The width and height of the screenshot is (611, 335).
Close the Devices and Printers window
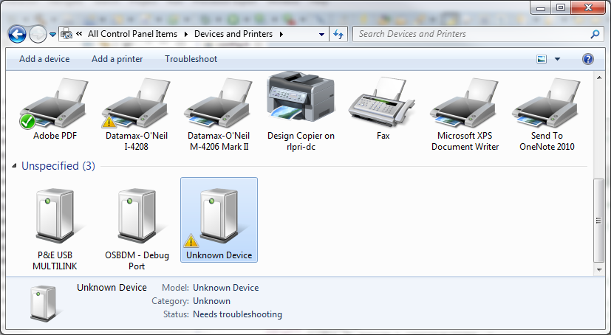(x=588, y=7)
